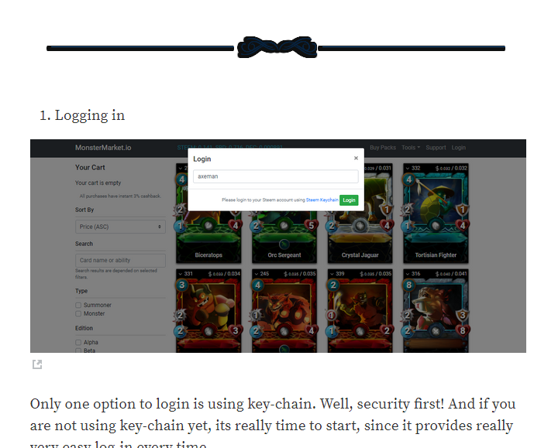Select the Crystal Jaguar card
Screen dimensions: 534x448
click(360, 234)
